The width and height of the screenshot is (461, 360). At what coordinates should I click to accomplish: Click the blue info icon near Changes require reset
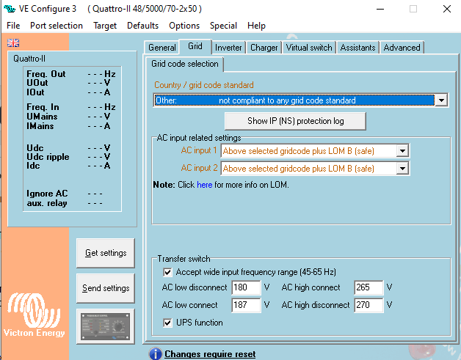click(155, 354)
